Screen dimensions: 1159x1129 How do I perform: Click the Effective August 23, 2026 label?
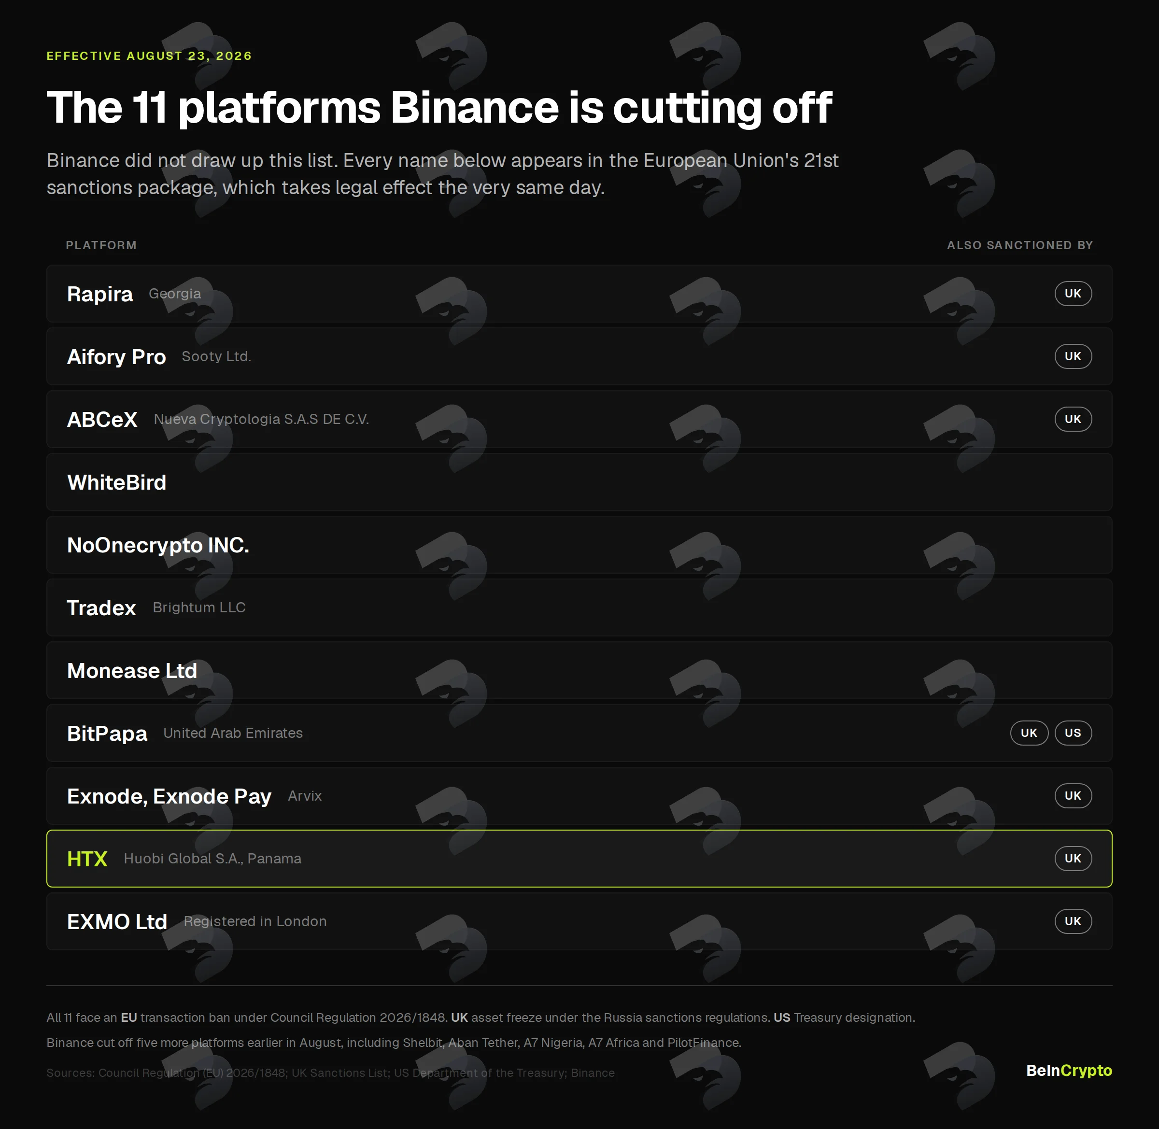click(x=149, y=56)
